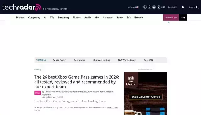Click the TRENDING label

click(41, 60)
